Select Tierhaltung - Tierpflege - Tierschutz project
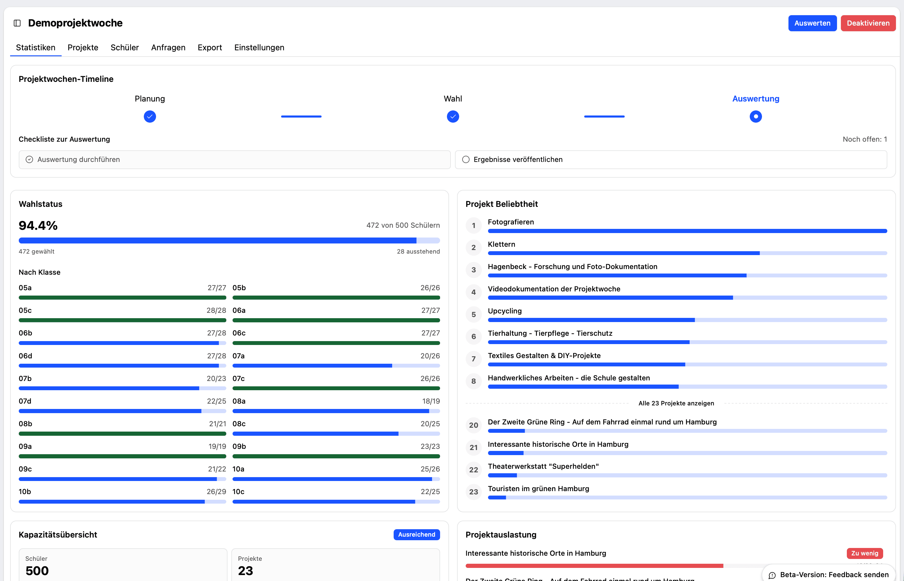The height and width of the screenshot is (581, 904). tap(550, 333)
